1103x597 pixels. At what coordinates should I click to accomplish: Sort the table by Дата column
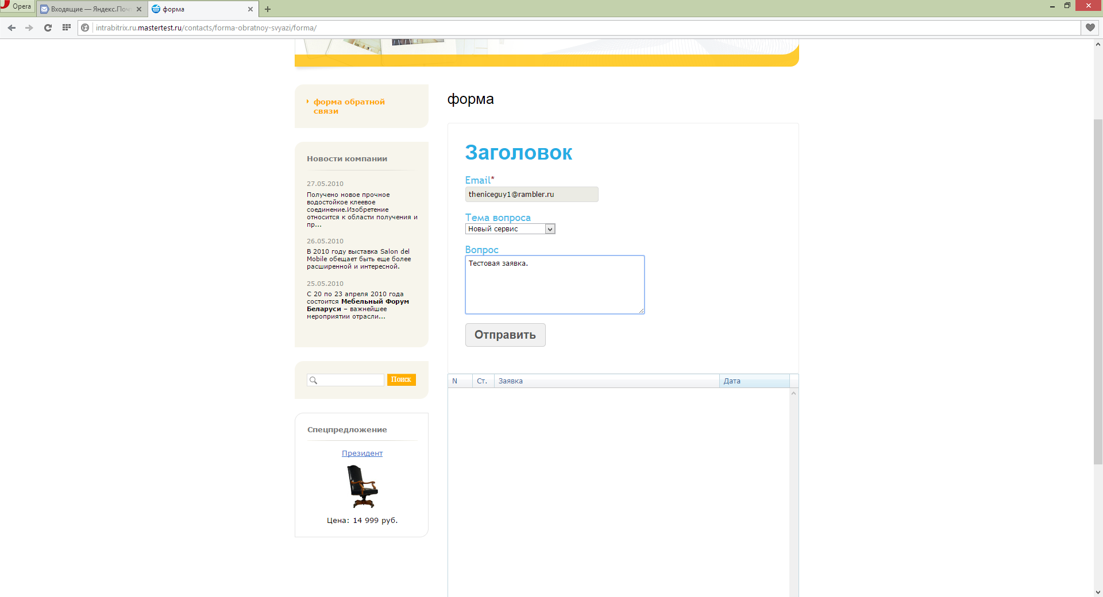coord(754,381)
